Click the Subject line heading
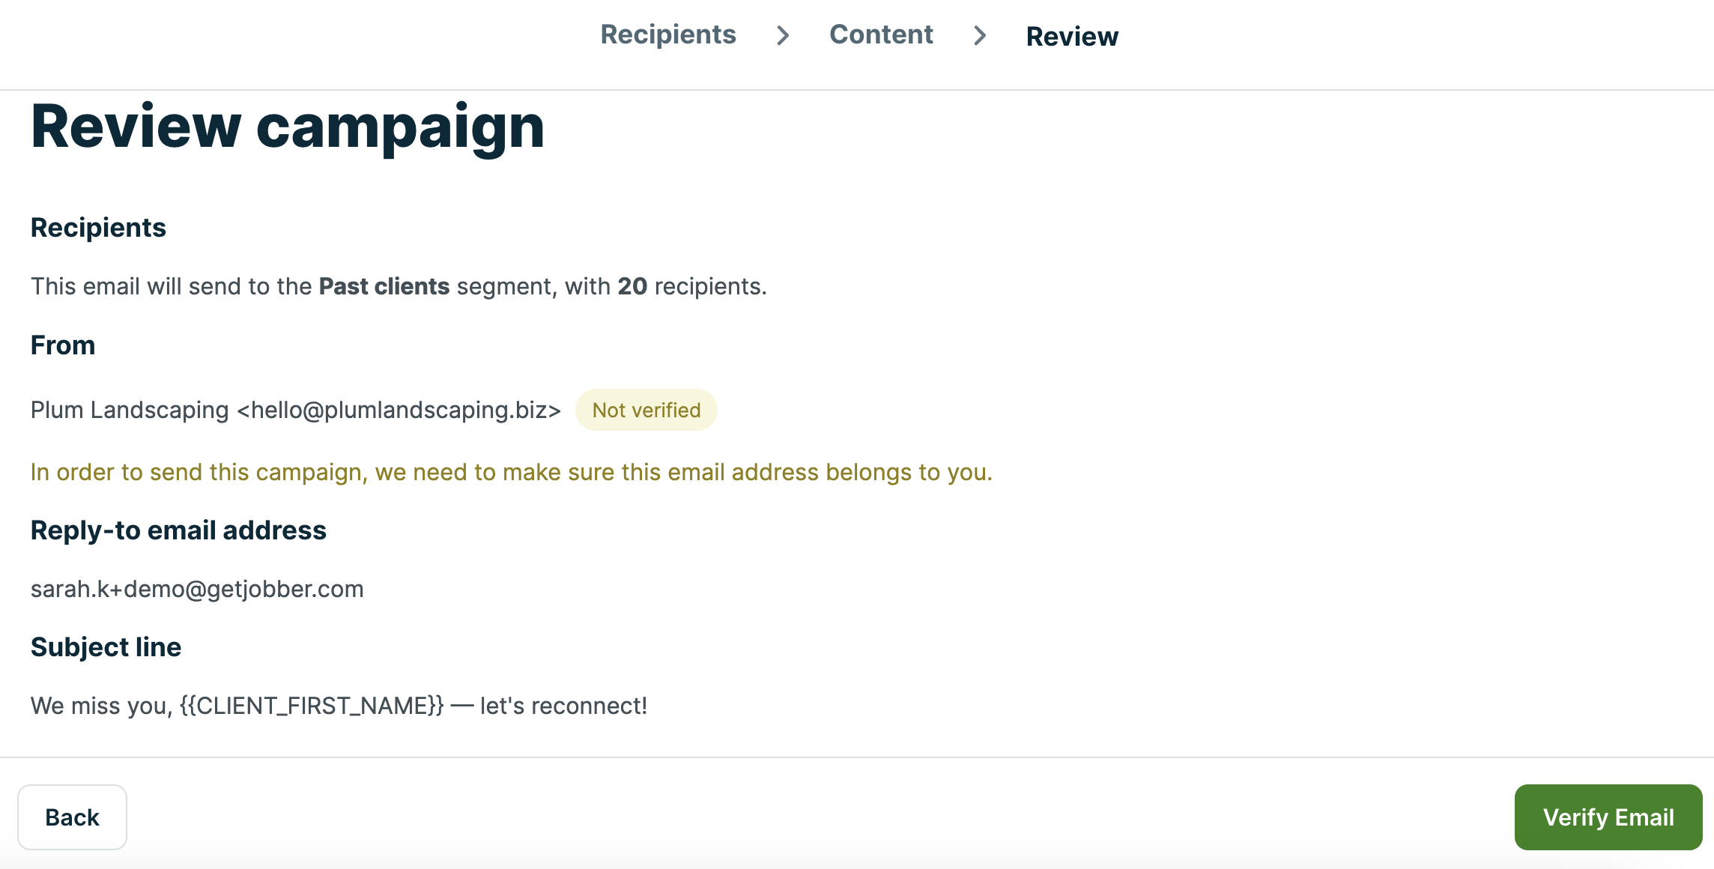 (106, 647)
